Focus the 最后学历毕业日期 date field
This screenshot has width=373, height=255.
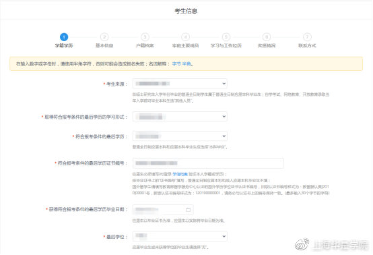[x=163, y=210]
